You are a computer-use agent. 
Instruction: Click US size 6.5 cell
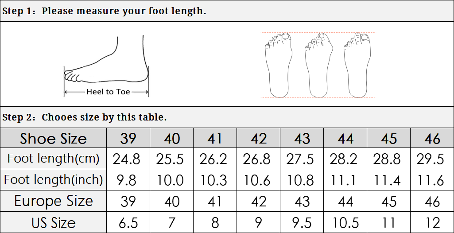tap(128, 222)
